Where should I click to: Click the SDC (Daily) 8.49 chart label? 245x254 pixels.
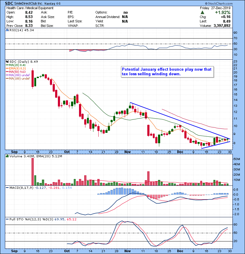tap(24, 62)
